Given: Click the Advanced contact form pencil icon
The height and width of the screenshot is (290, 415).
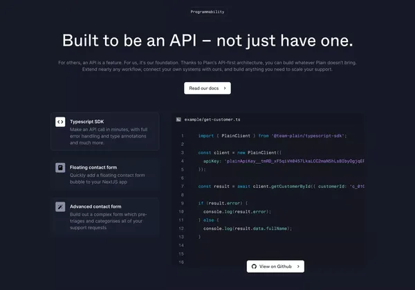Looking at the screenshot, I should (x=60, y=207).
